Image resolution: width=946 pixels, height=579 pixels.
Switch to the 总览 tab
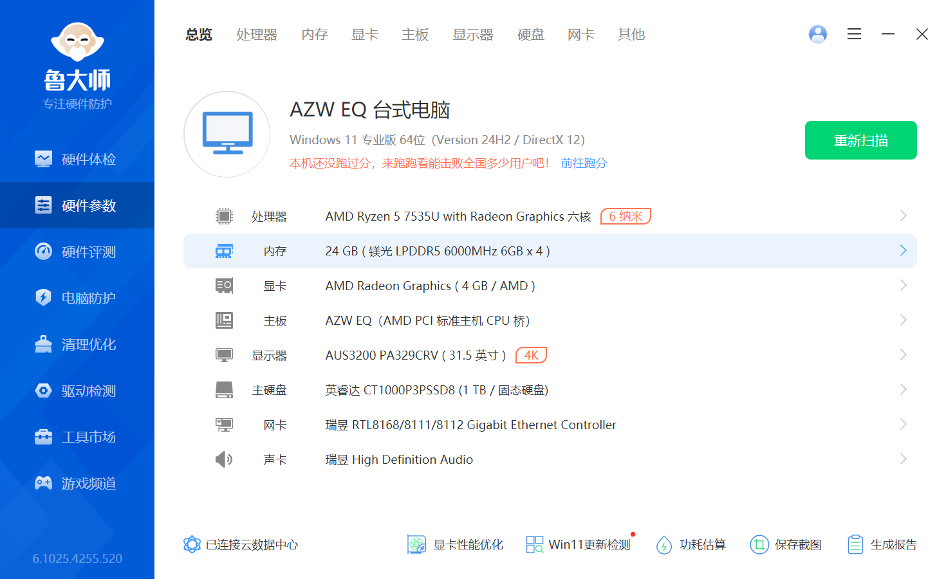click(199, 35)
